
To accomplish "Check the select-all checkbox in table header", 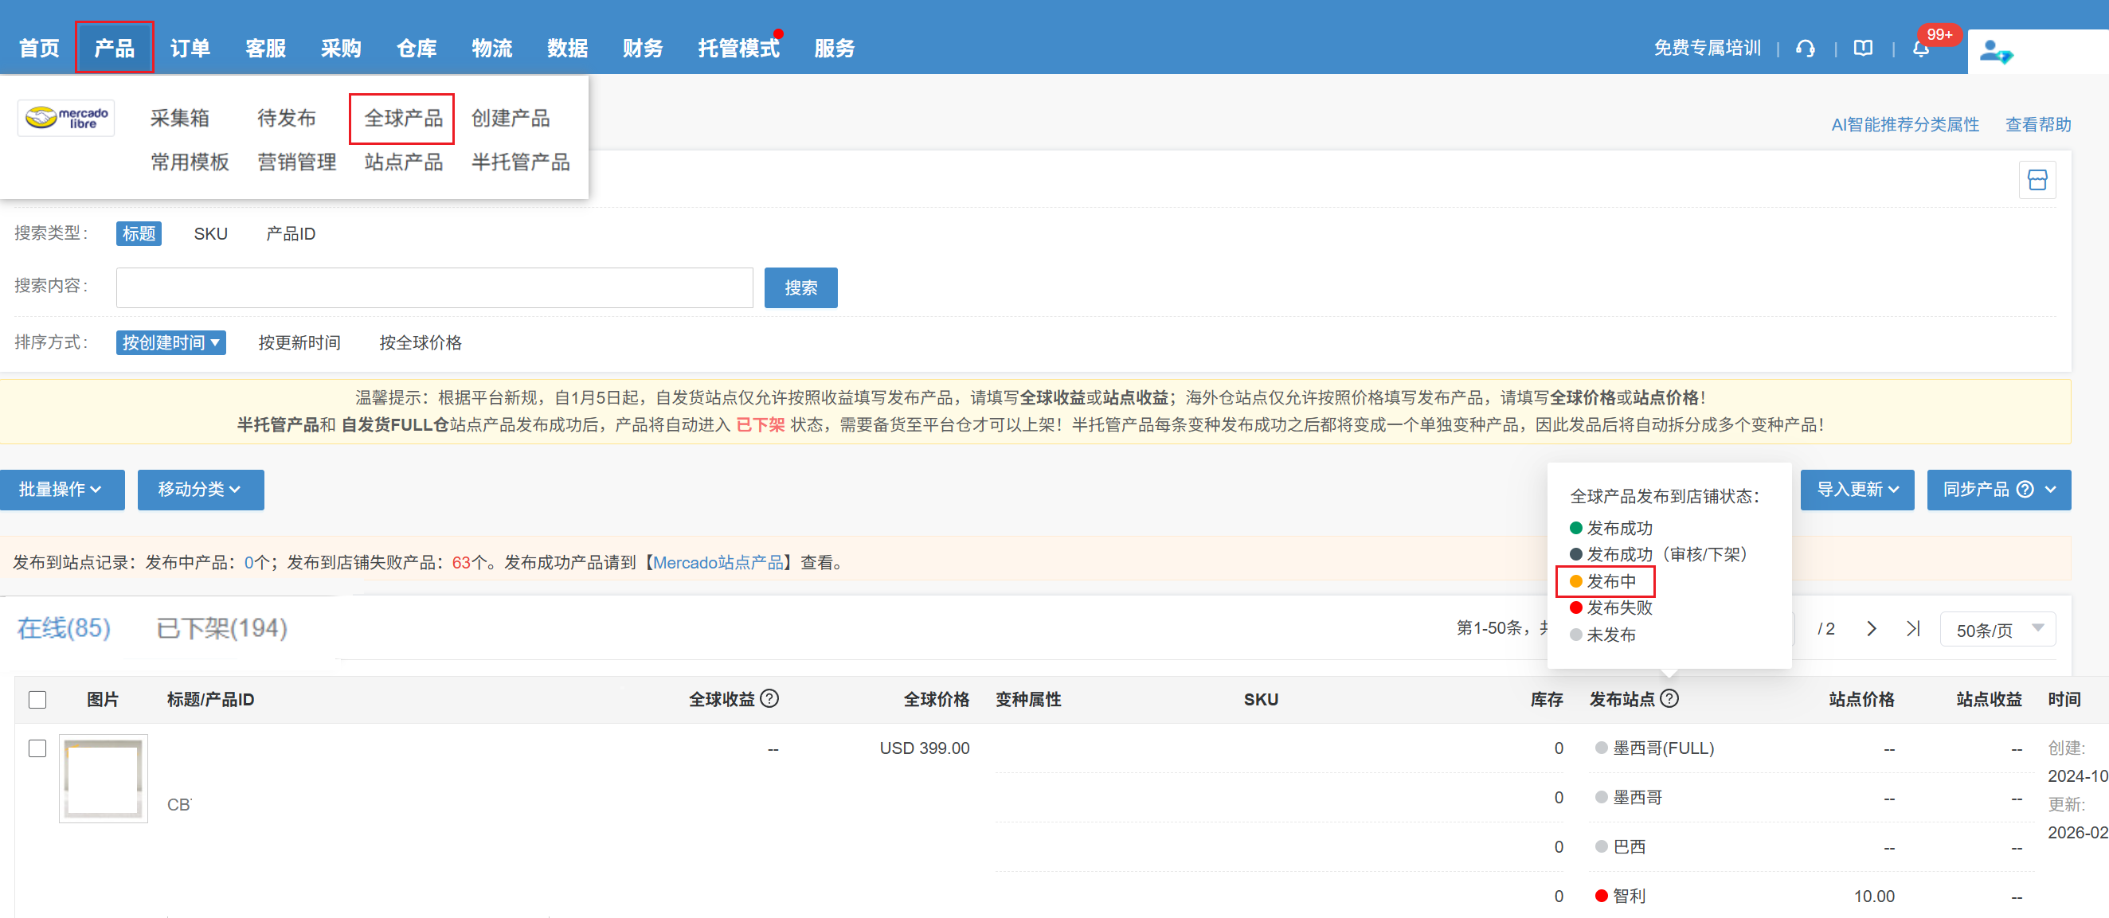I will [37, 700].
